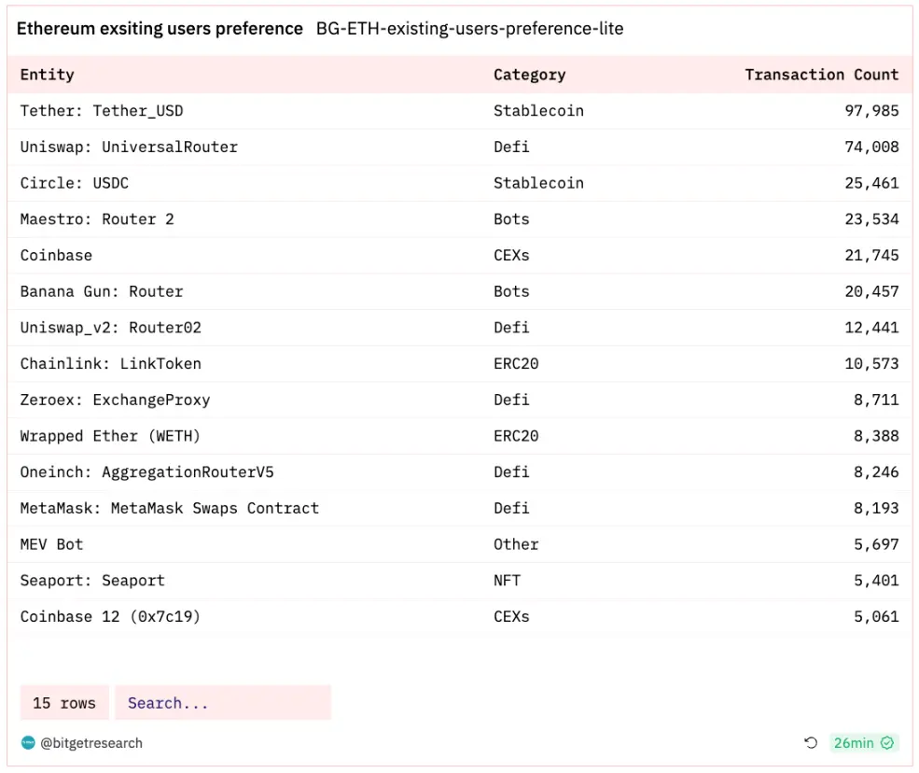Viewport: 919px width, 773px height.
Task: Click the 15 rows count label
Action: (x=64, y=703)
